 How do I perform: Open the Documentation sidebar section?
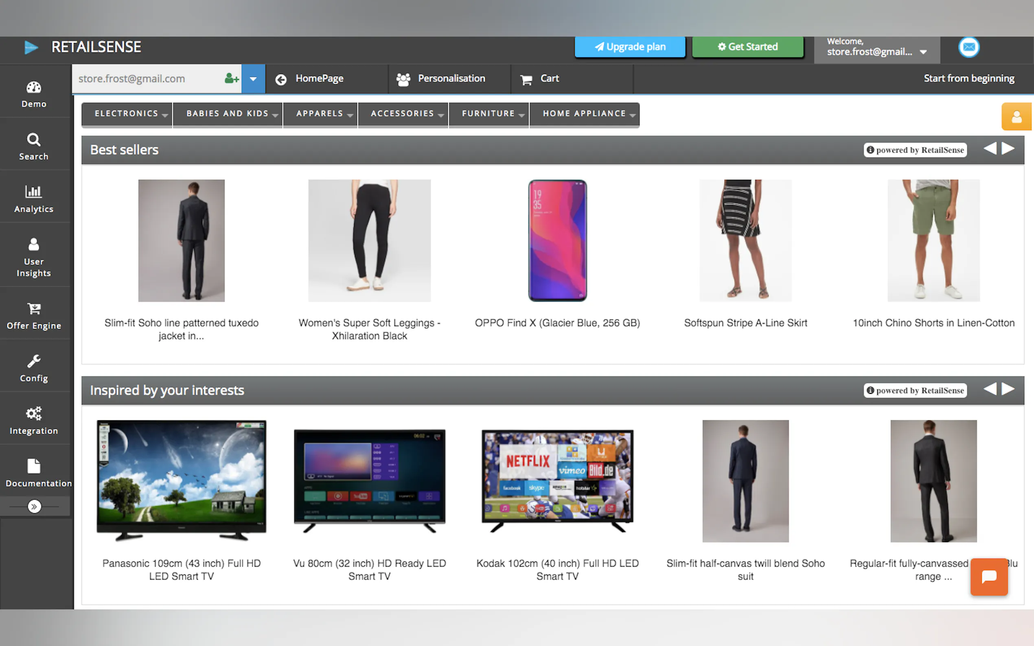pyautogui.click(x=34, y=474)
